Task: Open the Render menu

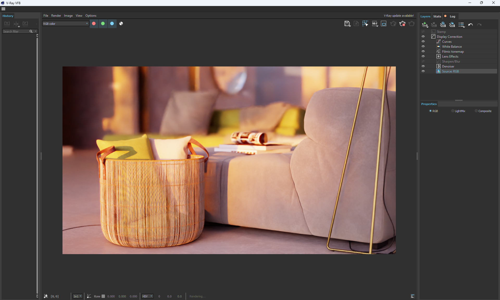Action: click(x=56, y=16)
